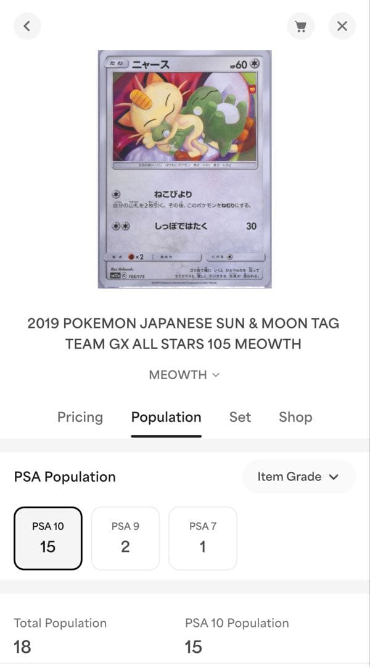
Task: Stay on the Population tab
Action: 165,417
